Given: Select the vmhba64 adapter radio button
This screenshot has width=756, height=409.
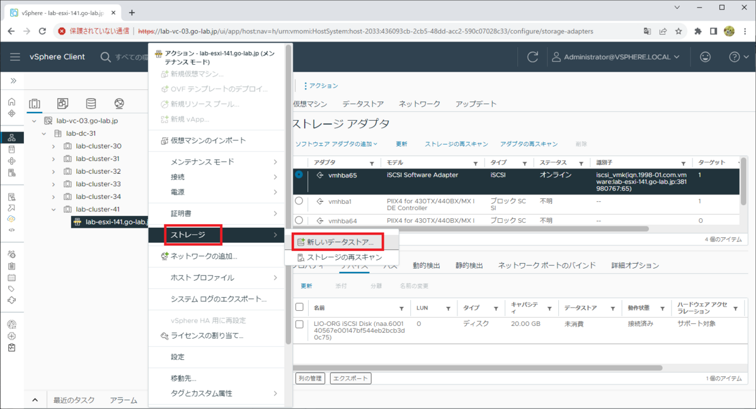Looking at the screenshot, I should point(299,220).
